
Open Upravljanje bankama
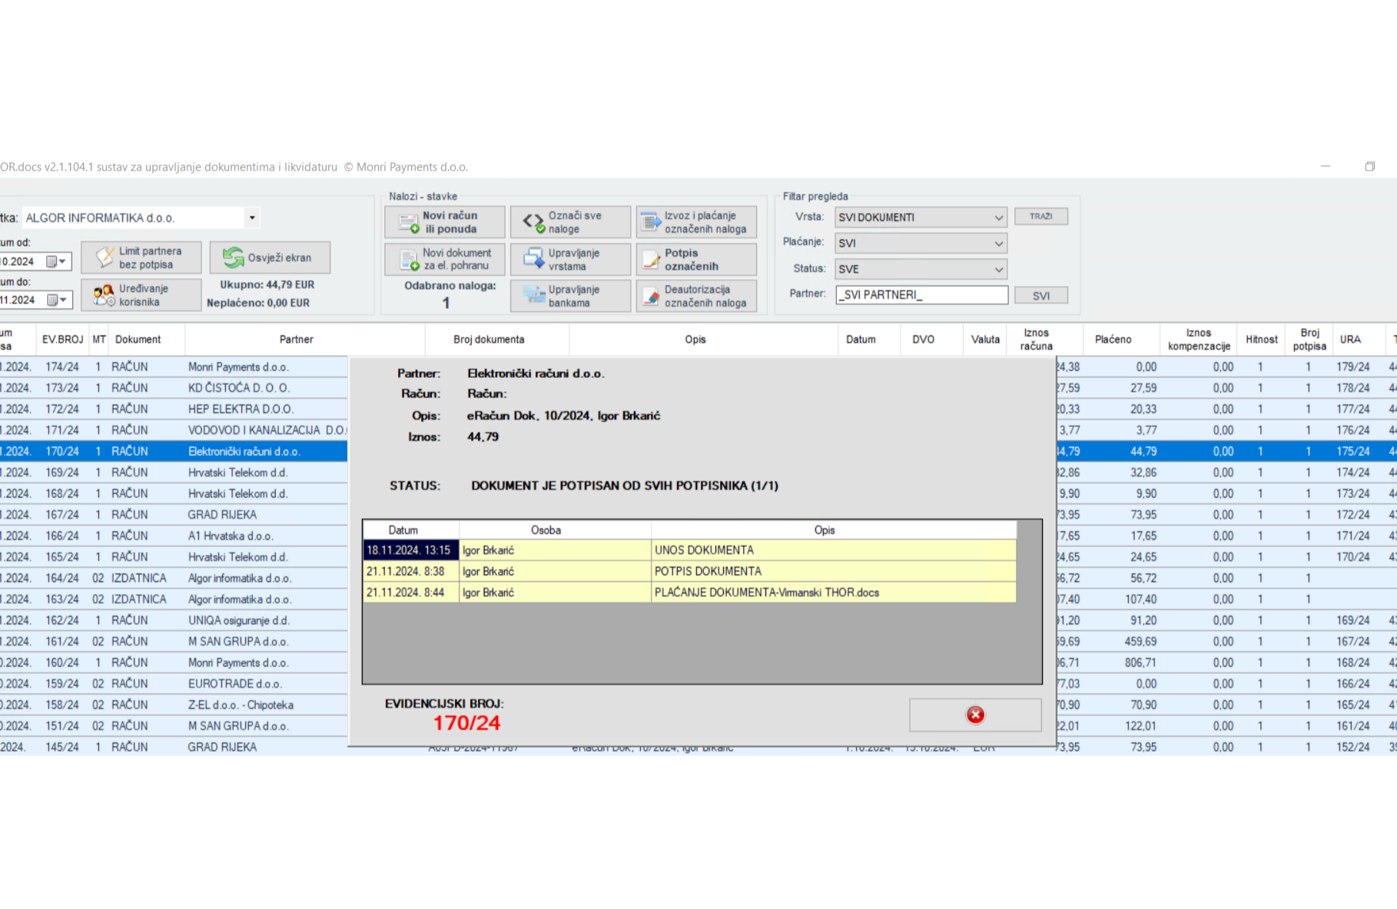coord(570,297)
